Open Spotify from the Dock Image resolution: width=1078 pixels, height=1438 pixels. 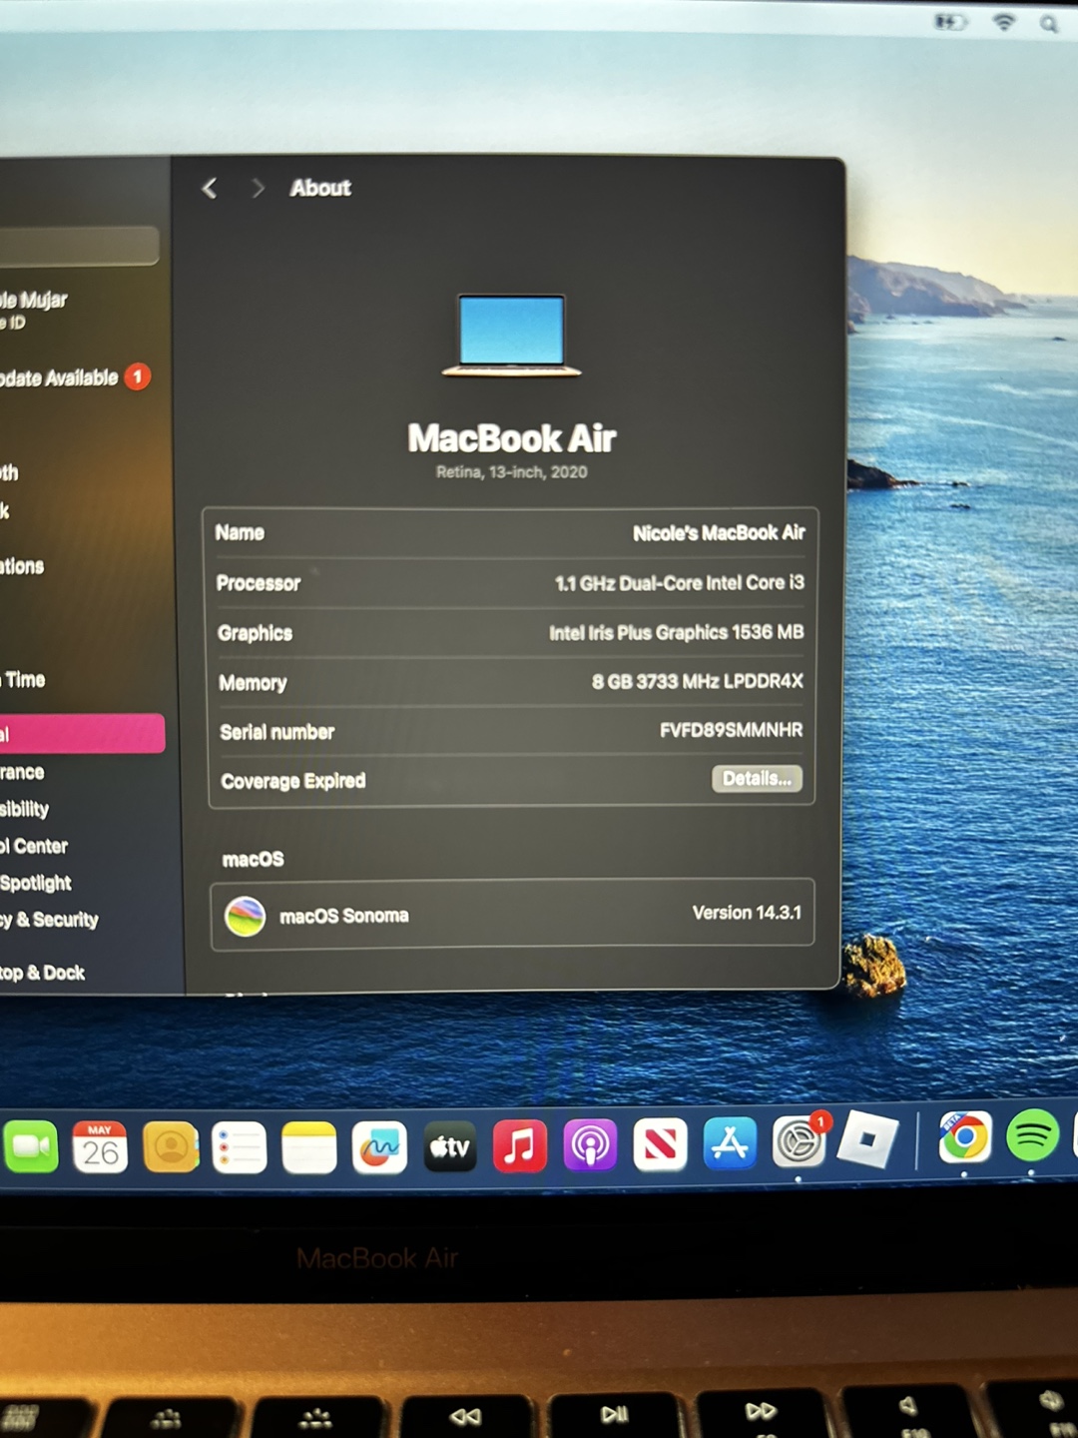point(1033,1135)
